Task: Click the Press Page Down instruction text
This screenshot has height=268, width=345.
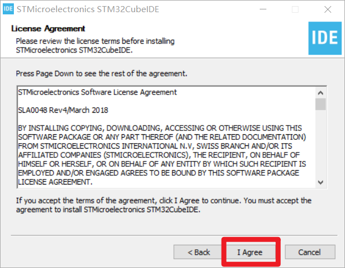Action: [101, 73]
